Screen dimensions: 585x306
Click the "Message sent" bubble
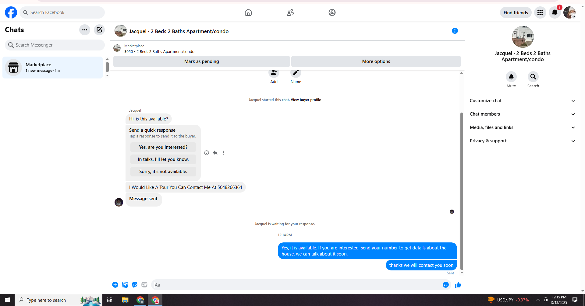click(144, 200)
